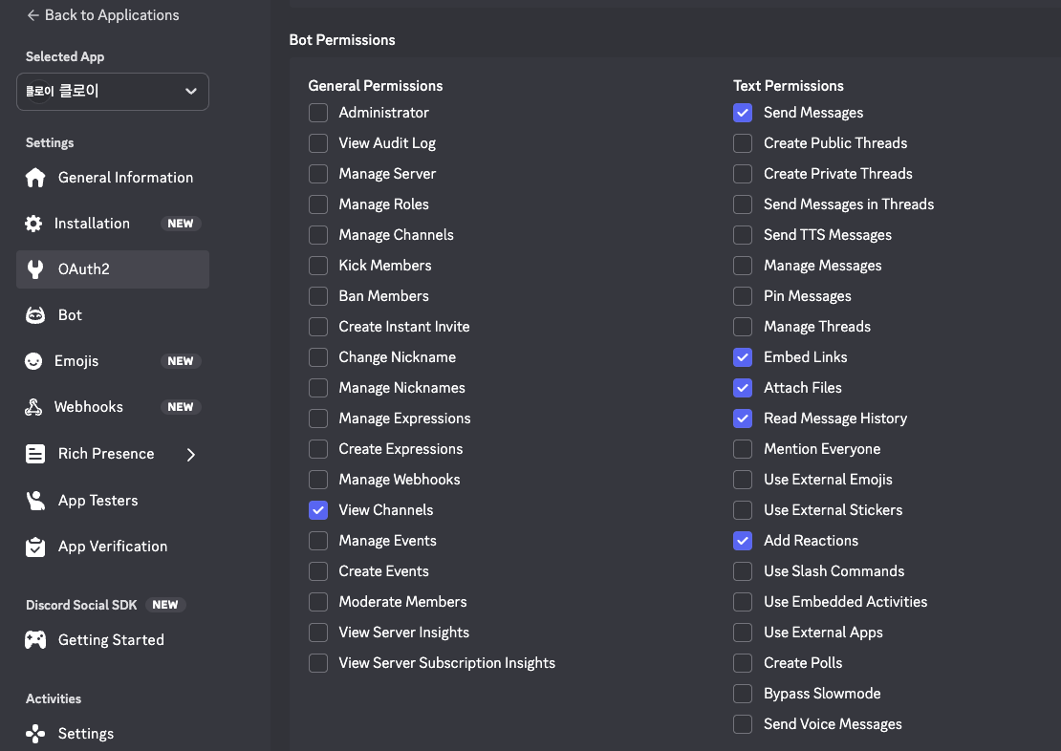Click the 'Text Permissions' column heading

point(789,86)
